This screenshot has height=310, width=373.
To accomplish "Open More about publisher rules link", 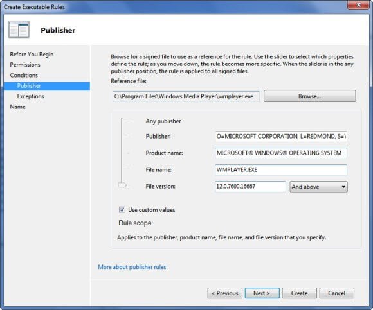I will click(132, 267).
